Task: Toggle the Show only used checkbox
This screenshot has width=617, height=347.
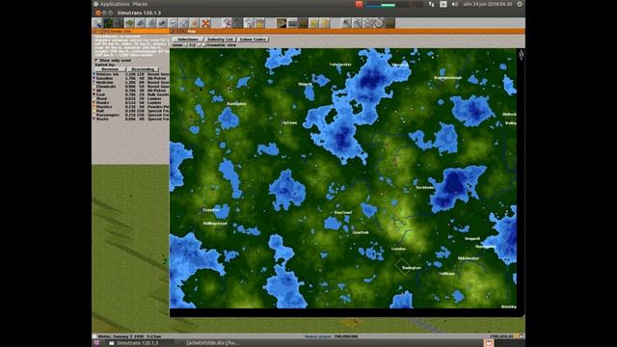Action: tap(96, 60)
